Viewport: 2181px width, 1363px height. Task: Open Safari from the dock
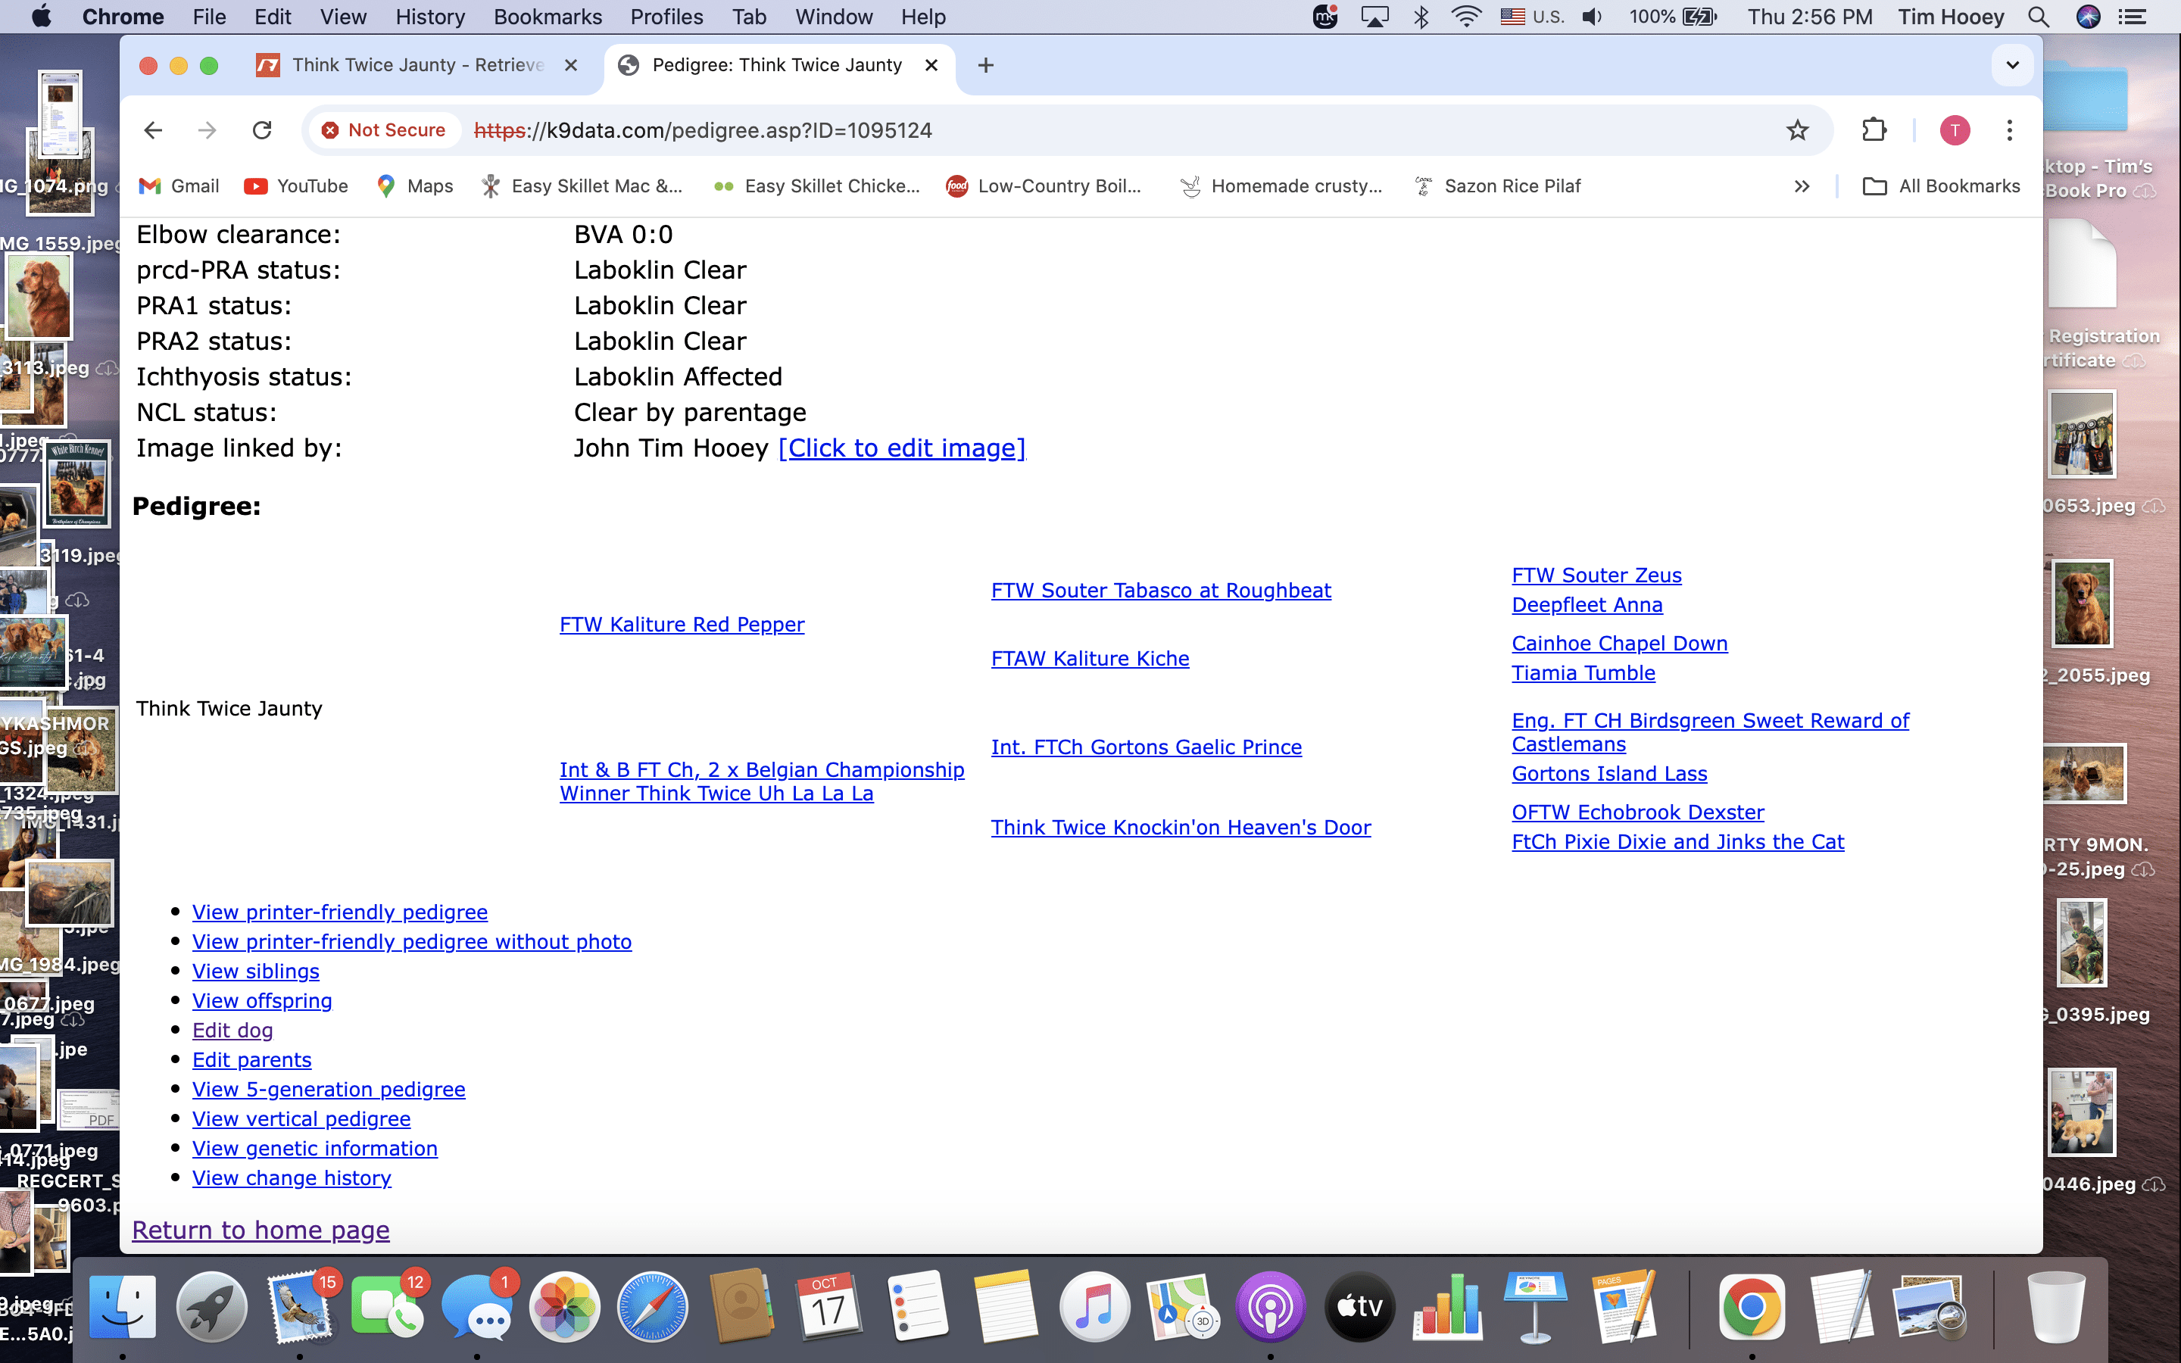(x=651, y=1306)
